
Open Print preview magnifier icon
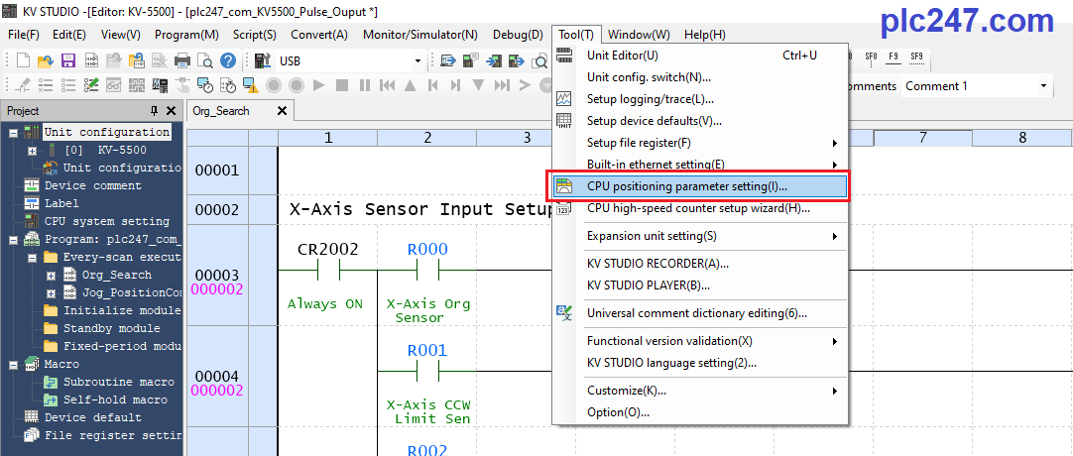(204, 60)
